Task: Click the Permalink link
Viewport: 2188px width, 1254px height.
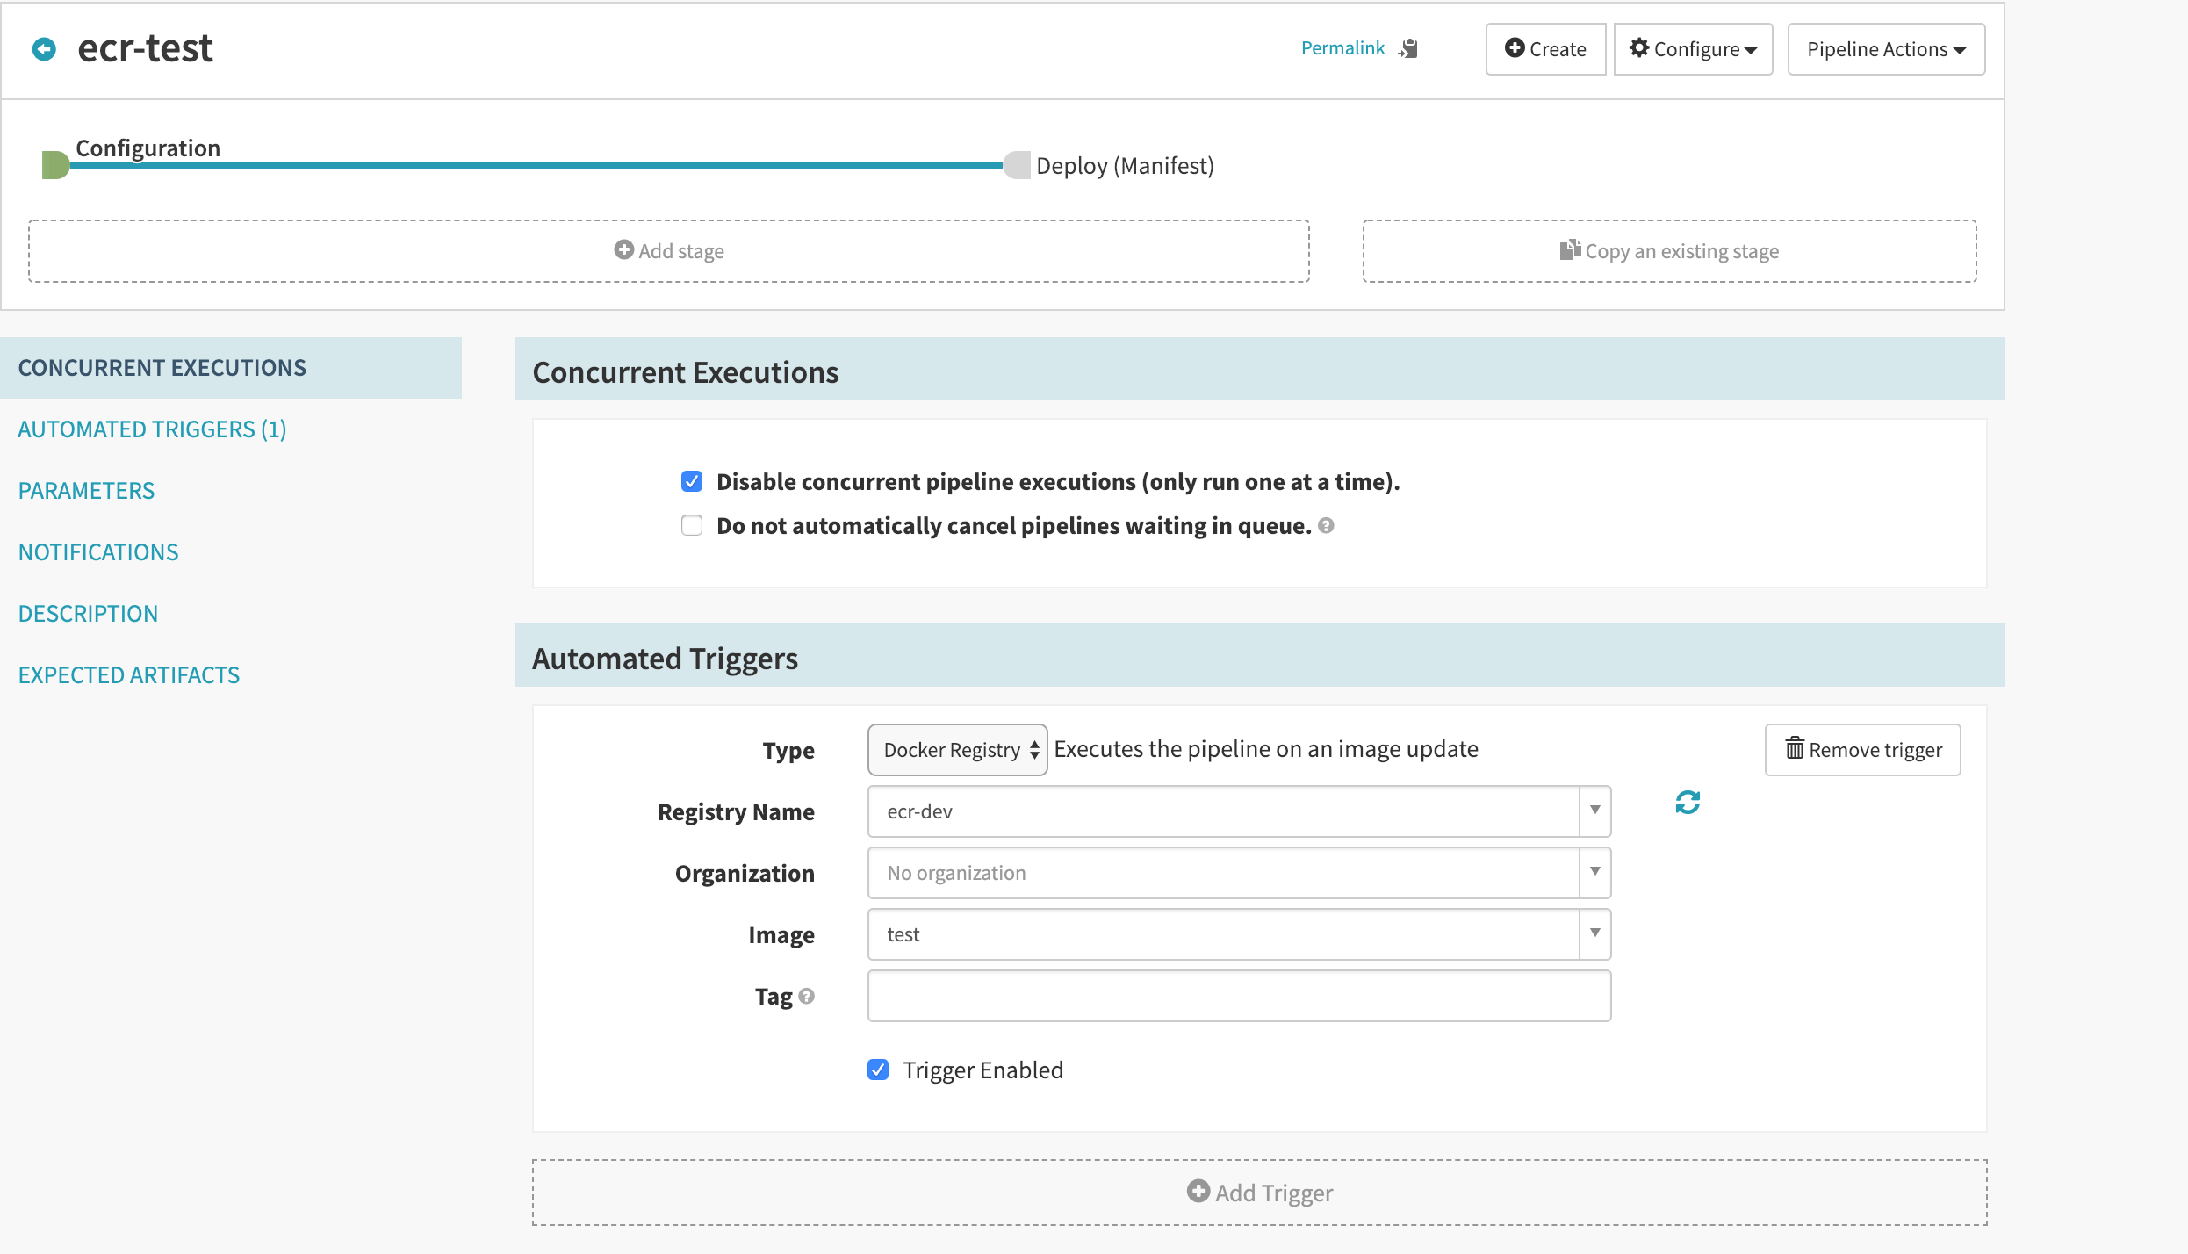Action: pos(1342,48)
